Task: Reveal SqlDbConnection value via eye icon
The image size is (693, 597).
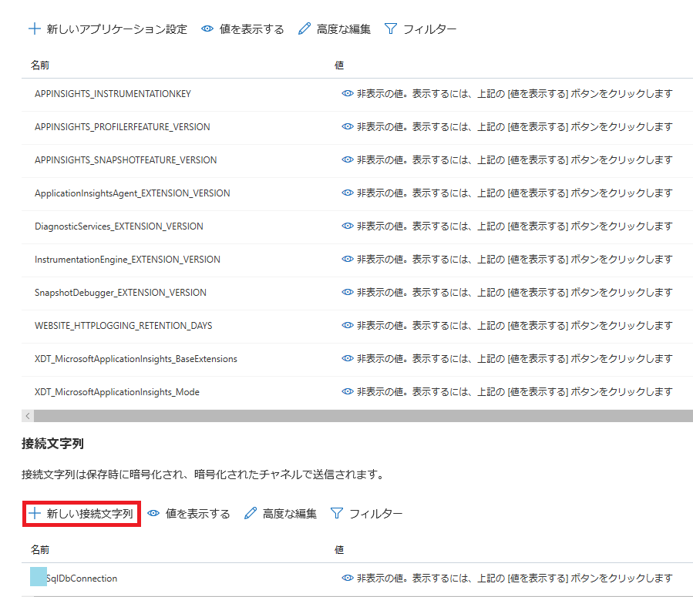Action: [348, 578]
